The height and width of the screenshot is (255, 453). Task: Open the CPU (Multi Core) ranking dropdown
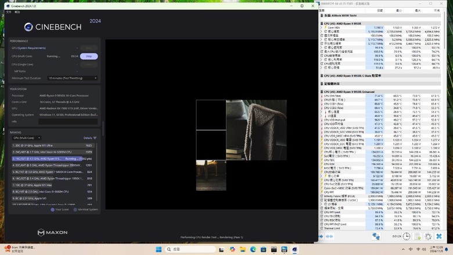(x=27, y=138)
